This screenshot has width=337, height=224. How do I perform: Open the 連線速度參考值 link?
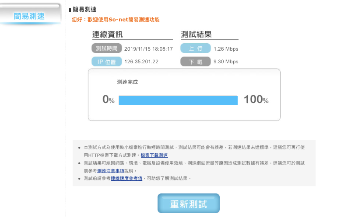(126, 178)
